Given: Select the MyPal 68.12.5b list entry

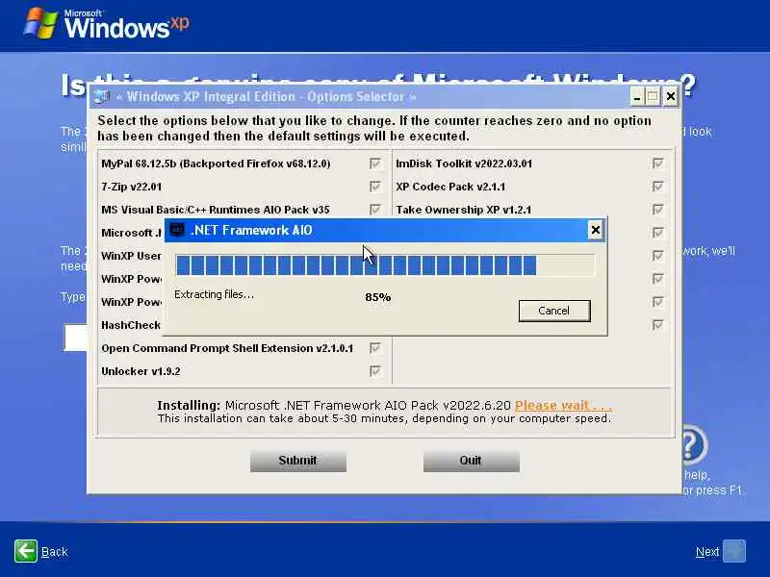Looking at the screenshot, I should [x=216, y=163].
